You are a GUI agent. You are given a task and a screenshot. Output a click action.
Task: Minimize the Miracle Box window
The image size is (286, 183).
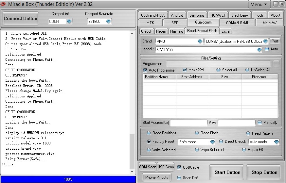point(276,4)
